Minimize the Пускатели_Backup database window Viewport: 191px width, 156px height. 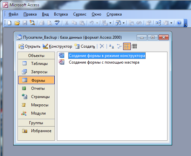click(142, 37)
